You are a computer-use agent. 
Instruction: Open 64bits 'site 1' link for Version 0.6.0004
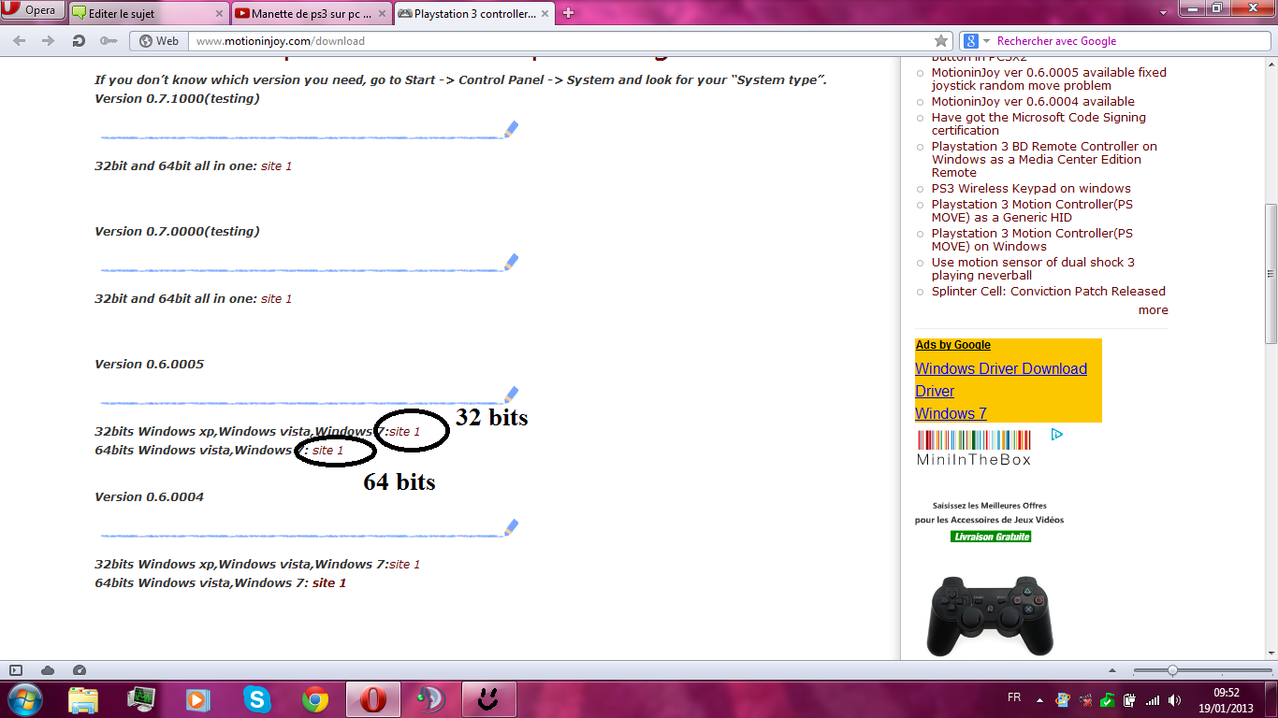(x=329, y=583)
